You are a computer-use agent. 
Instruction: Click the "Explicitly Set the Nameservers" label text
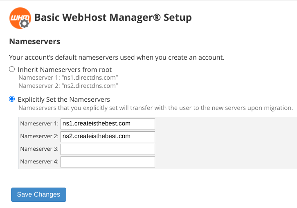(x=64, y=99)
